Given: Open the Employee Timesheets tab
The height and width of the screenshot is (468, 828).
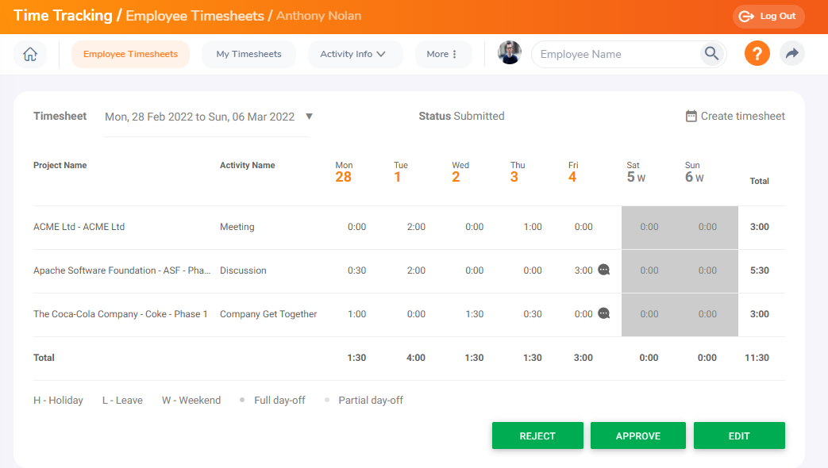Looking at the screenshot, I should (130, 54).
